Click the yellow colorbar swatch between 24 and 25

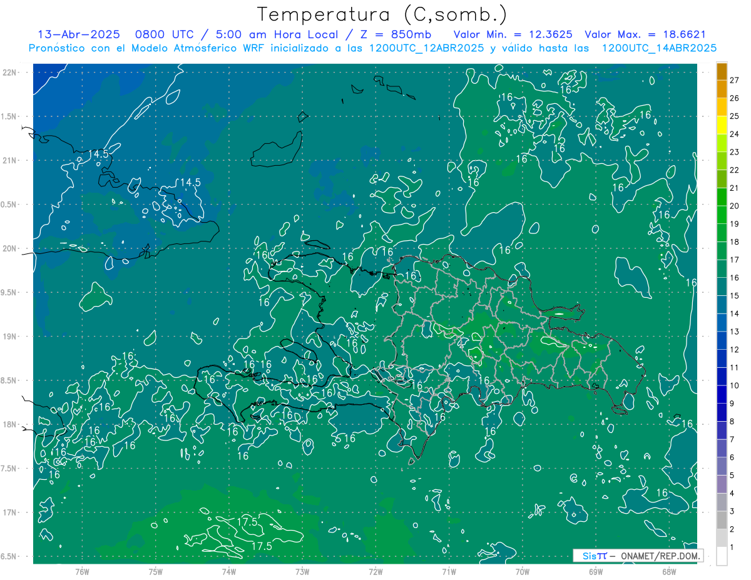coord(722,126)
